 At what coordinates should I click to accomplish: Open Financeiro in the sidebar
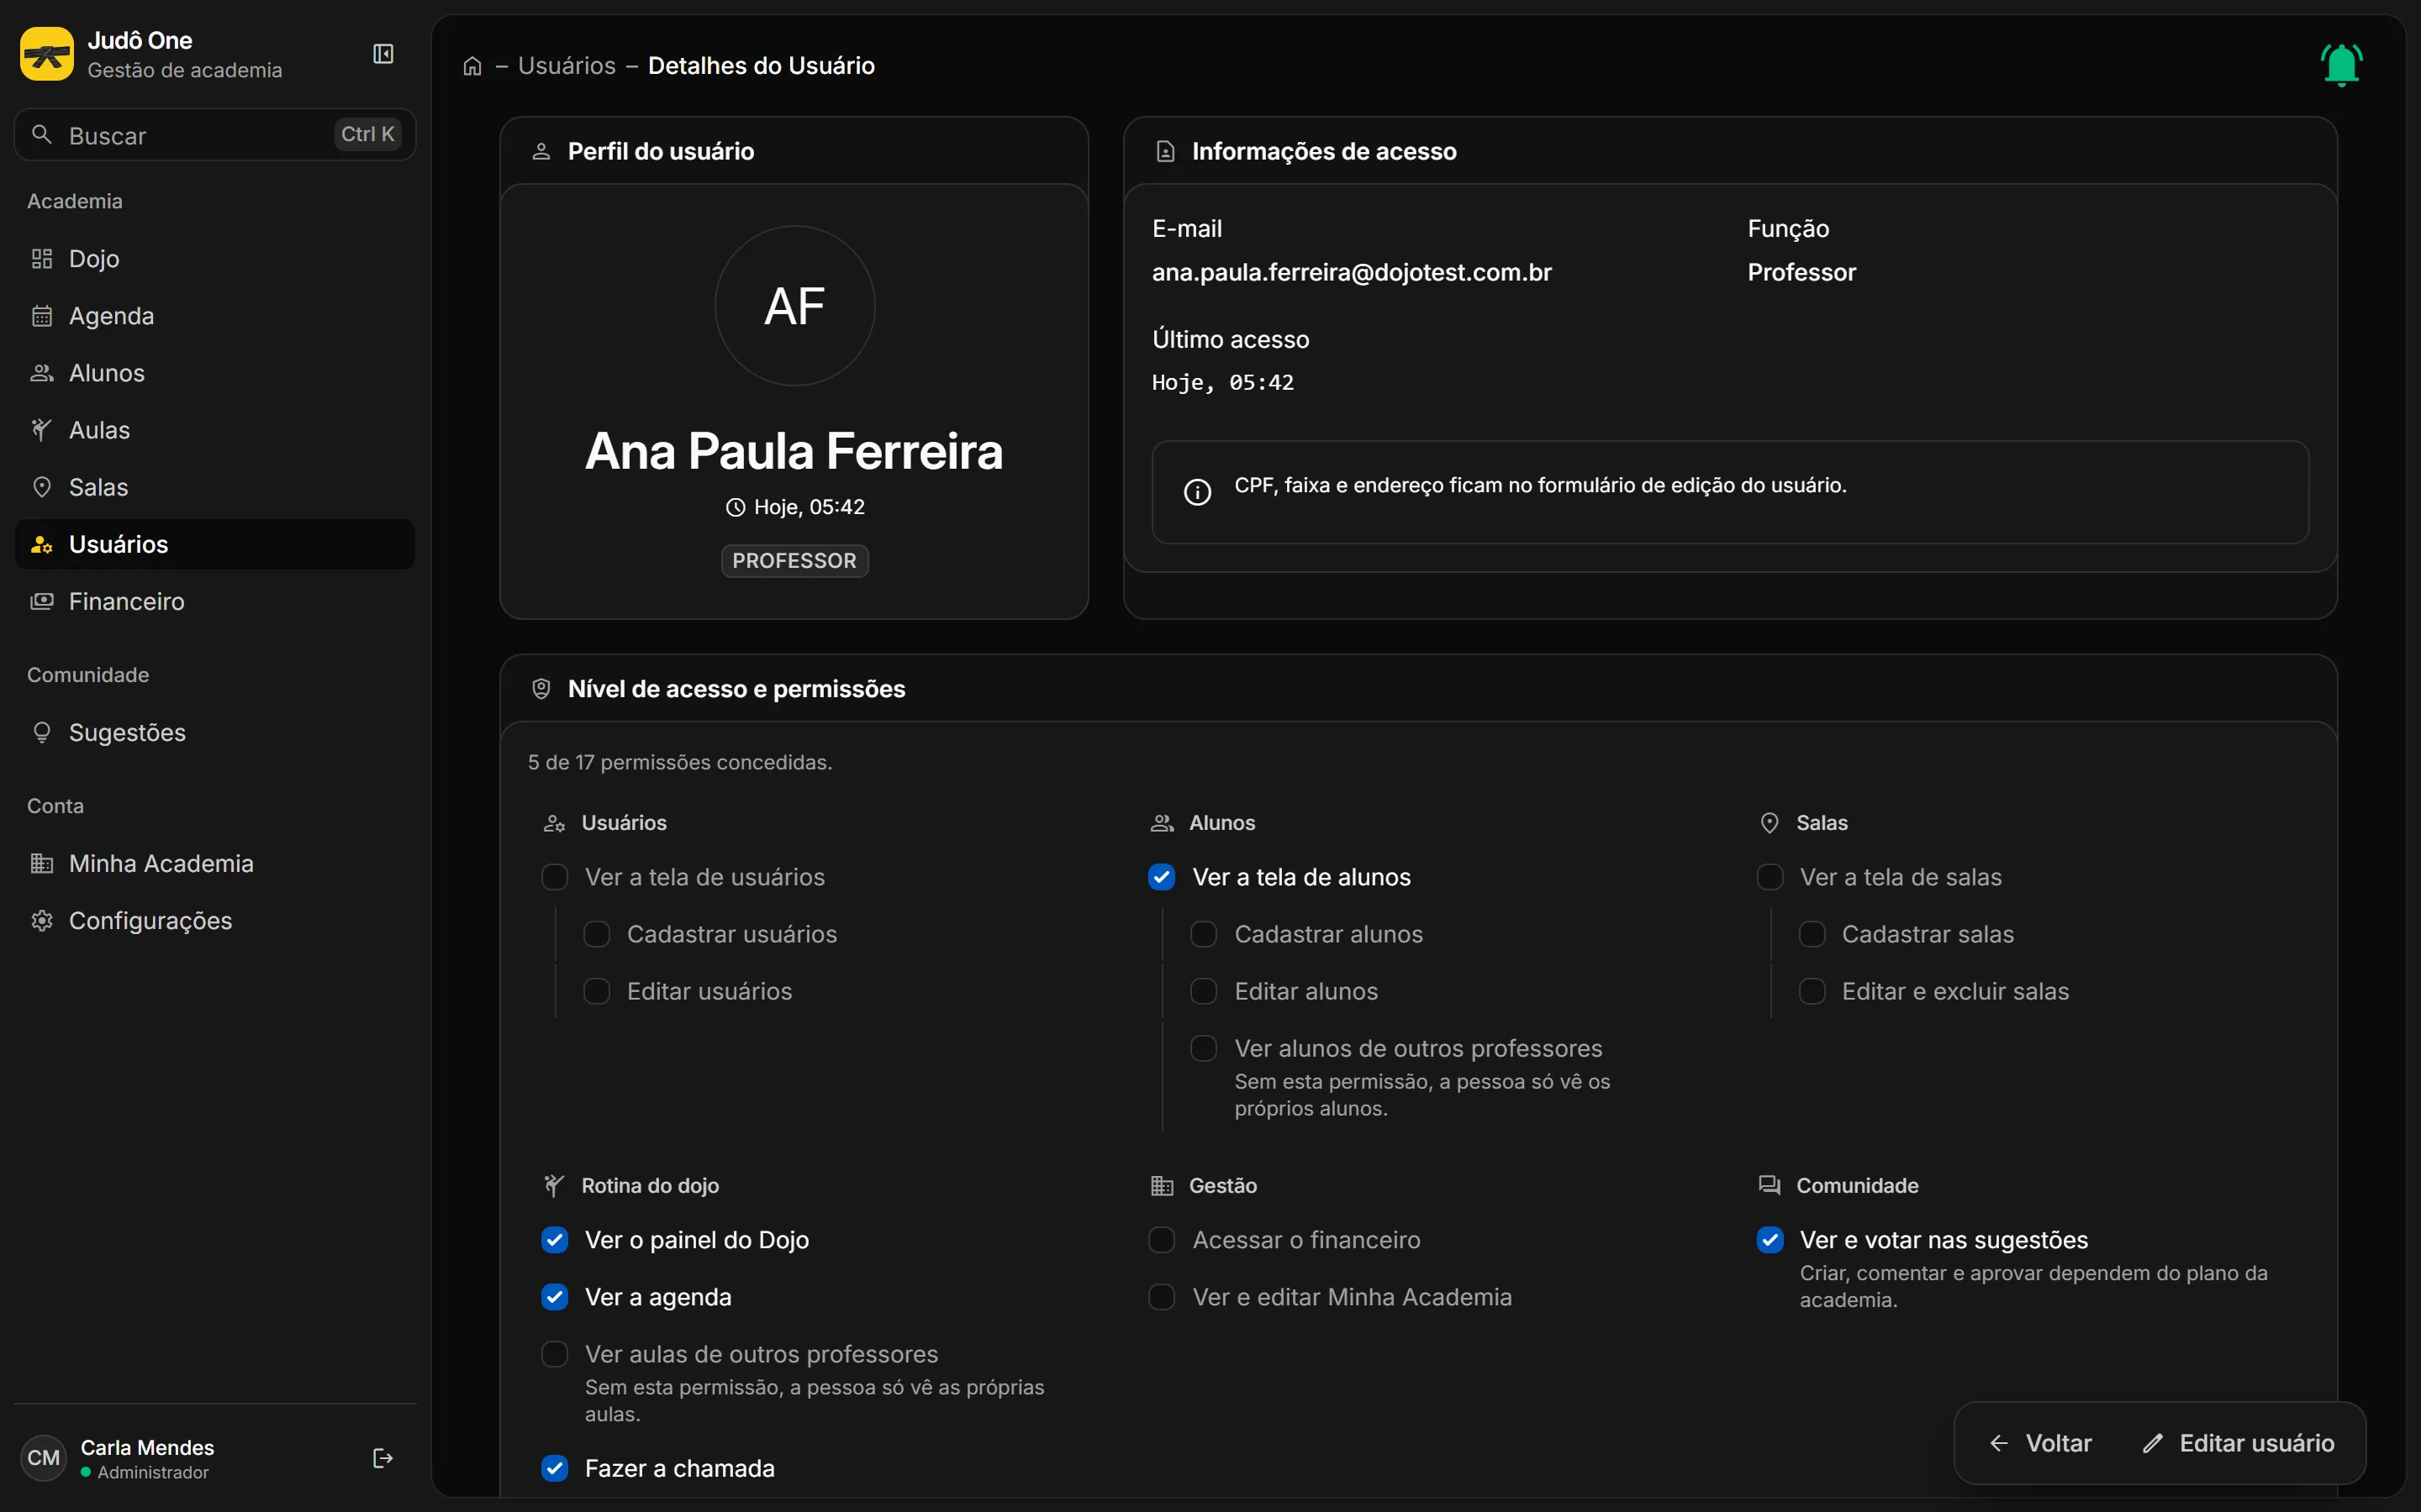coord(215,601)
